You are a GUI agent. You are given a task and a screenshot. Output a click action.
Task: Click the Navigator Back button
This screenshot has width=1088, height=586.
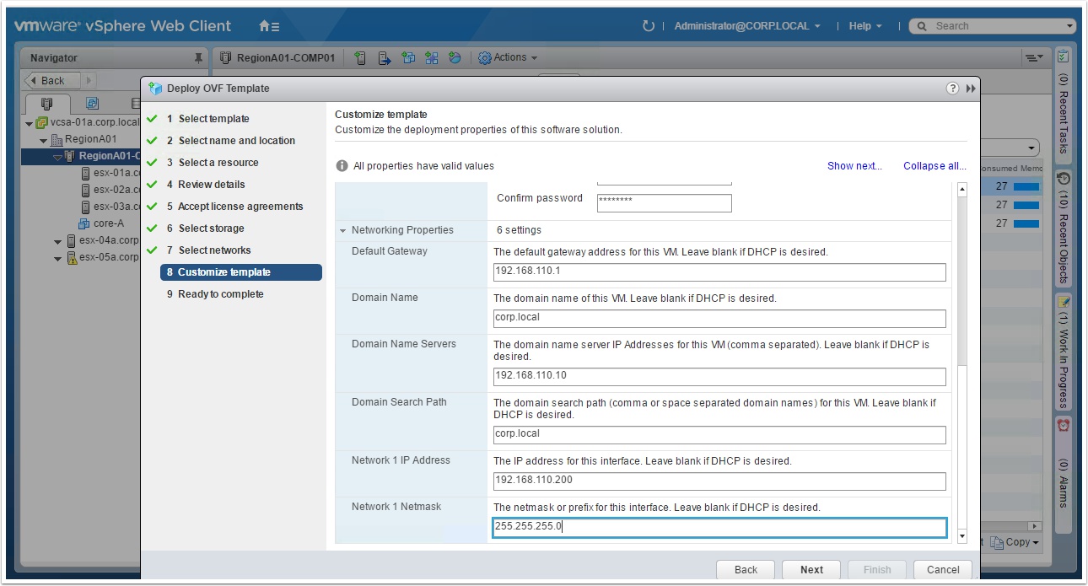52,81
